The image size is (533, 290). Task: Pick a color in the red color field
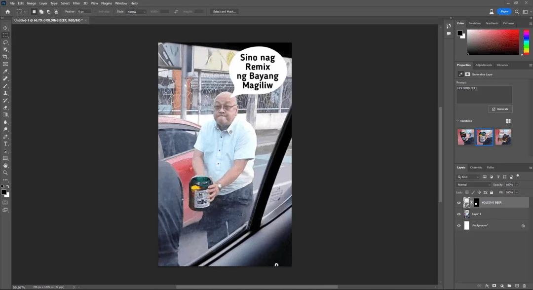coord(493,42)
